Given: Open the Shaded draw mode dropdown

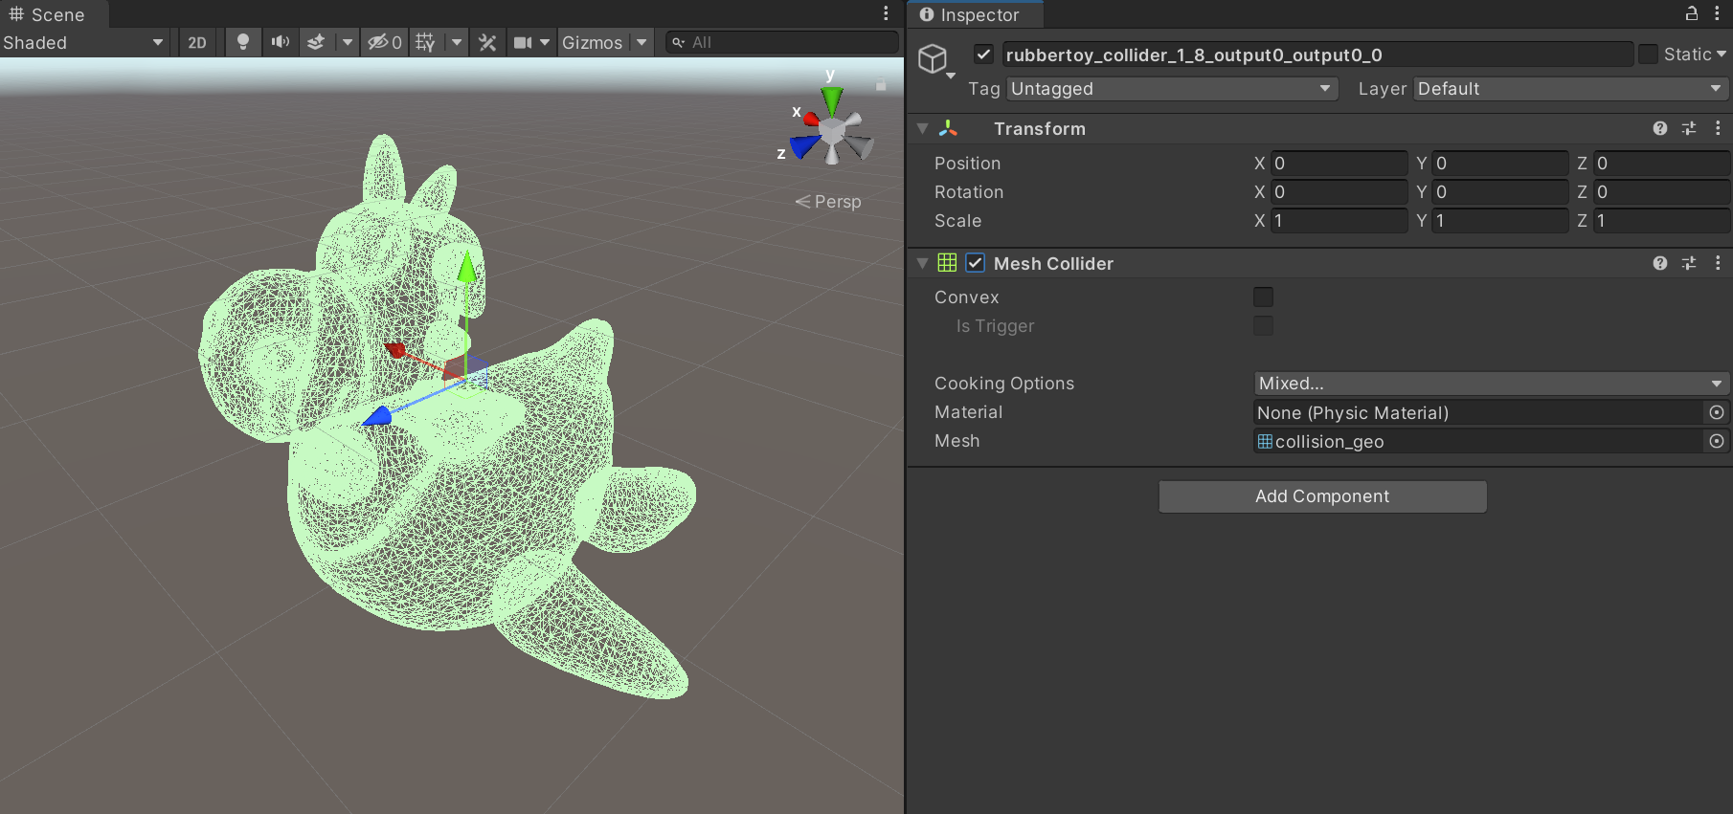Looking at the screenshot, I should click(x=84, y=42).
